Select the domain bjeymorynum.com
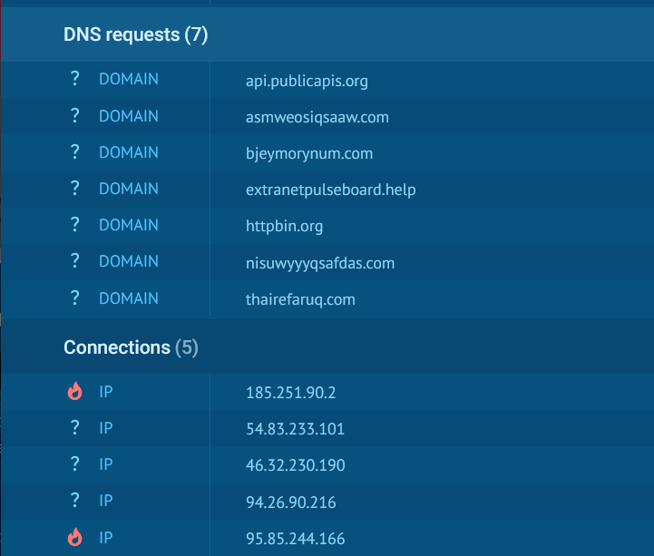Image resolution: width=654 pixels, height=556 pixels. 309,153
